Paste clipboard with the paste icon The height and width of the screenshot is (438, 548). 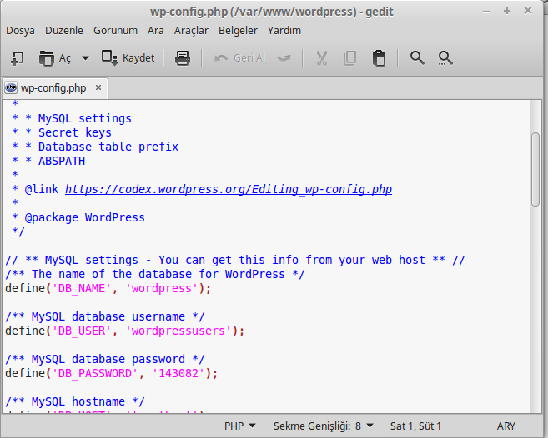tap(379, 58)
